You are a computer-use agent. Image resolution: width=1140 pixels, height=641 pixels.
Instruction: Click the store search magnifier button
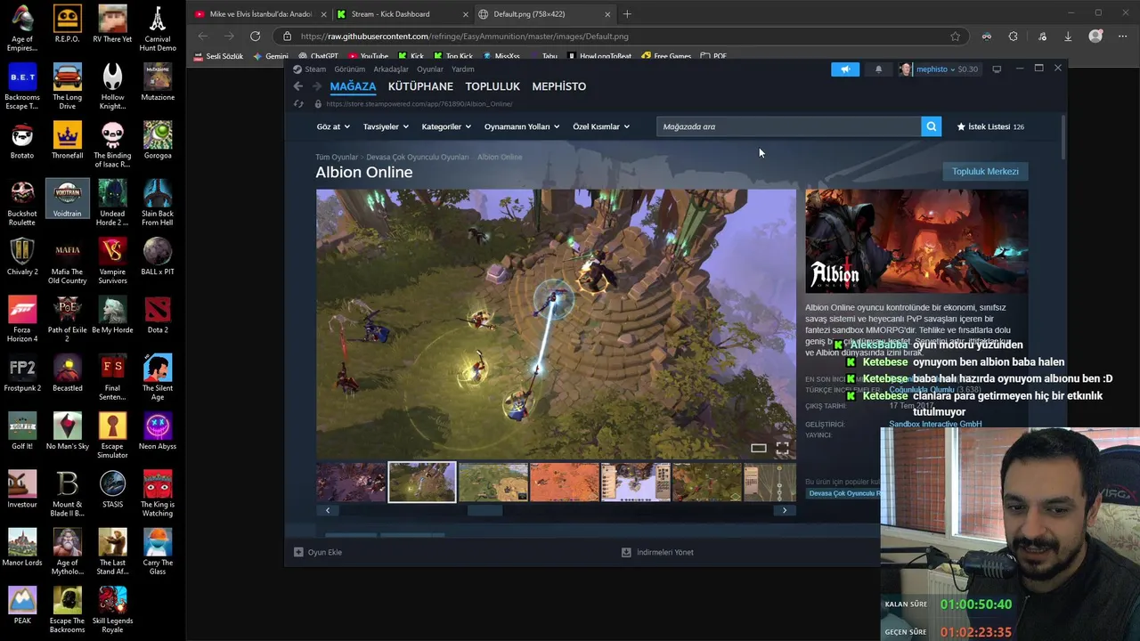tap(932, 126)
